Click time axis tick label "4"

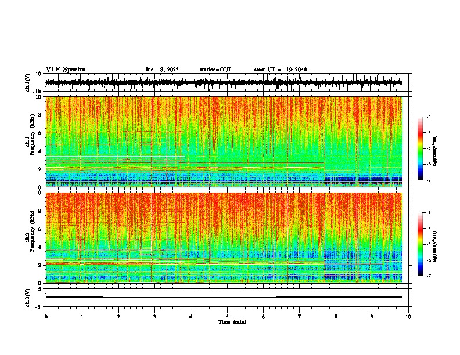[x=191, y=317]
